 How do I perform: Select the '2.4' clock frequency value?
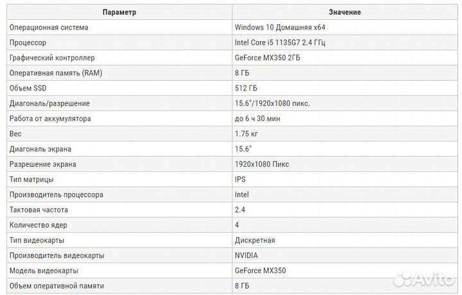[240, 210]
